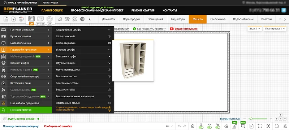Click the redo arrow icon

(185, 126)
